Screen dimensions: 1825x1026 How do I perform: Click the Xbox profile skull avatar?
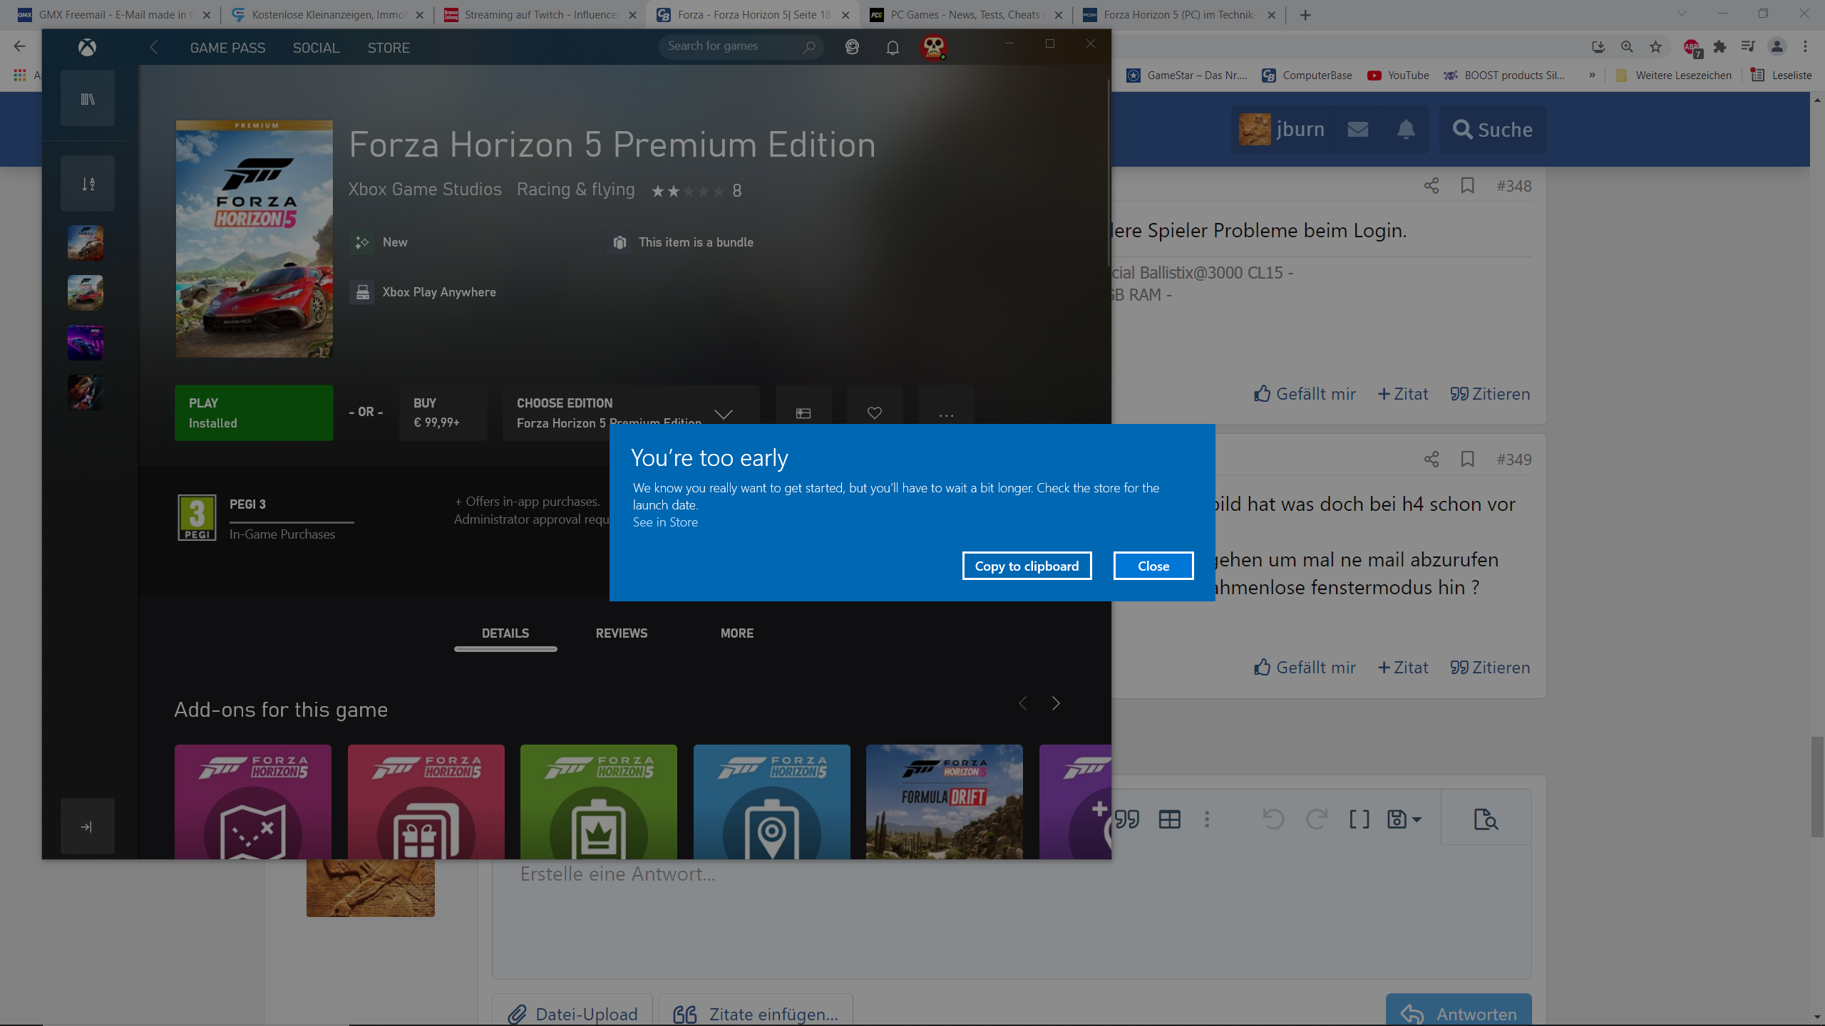pyautogui.click(x=932, y=48)
